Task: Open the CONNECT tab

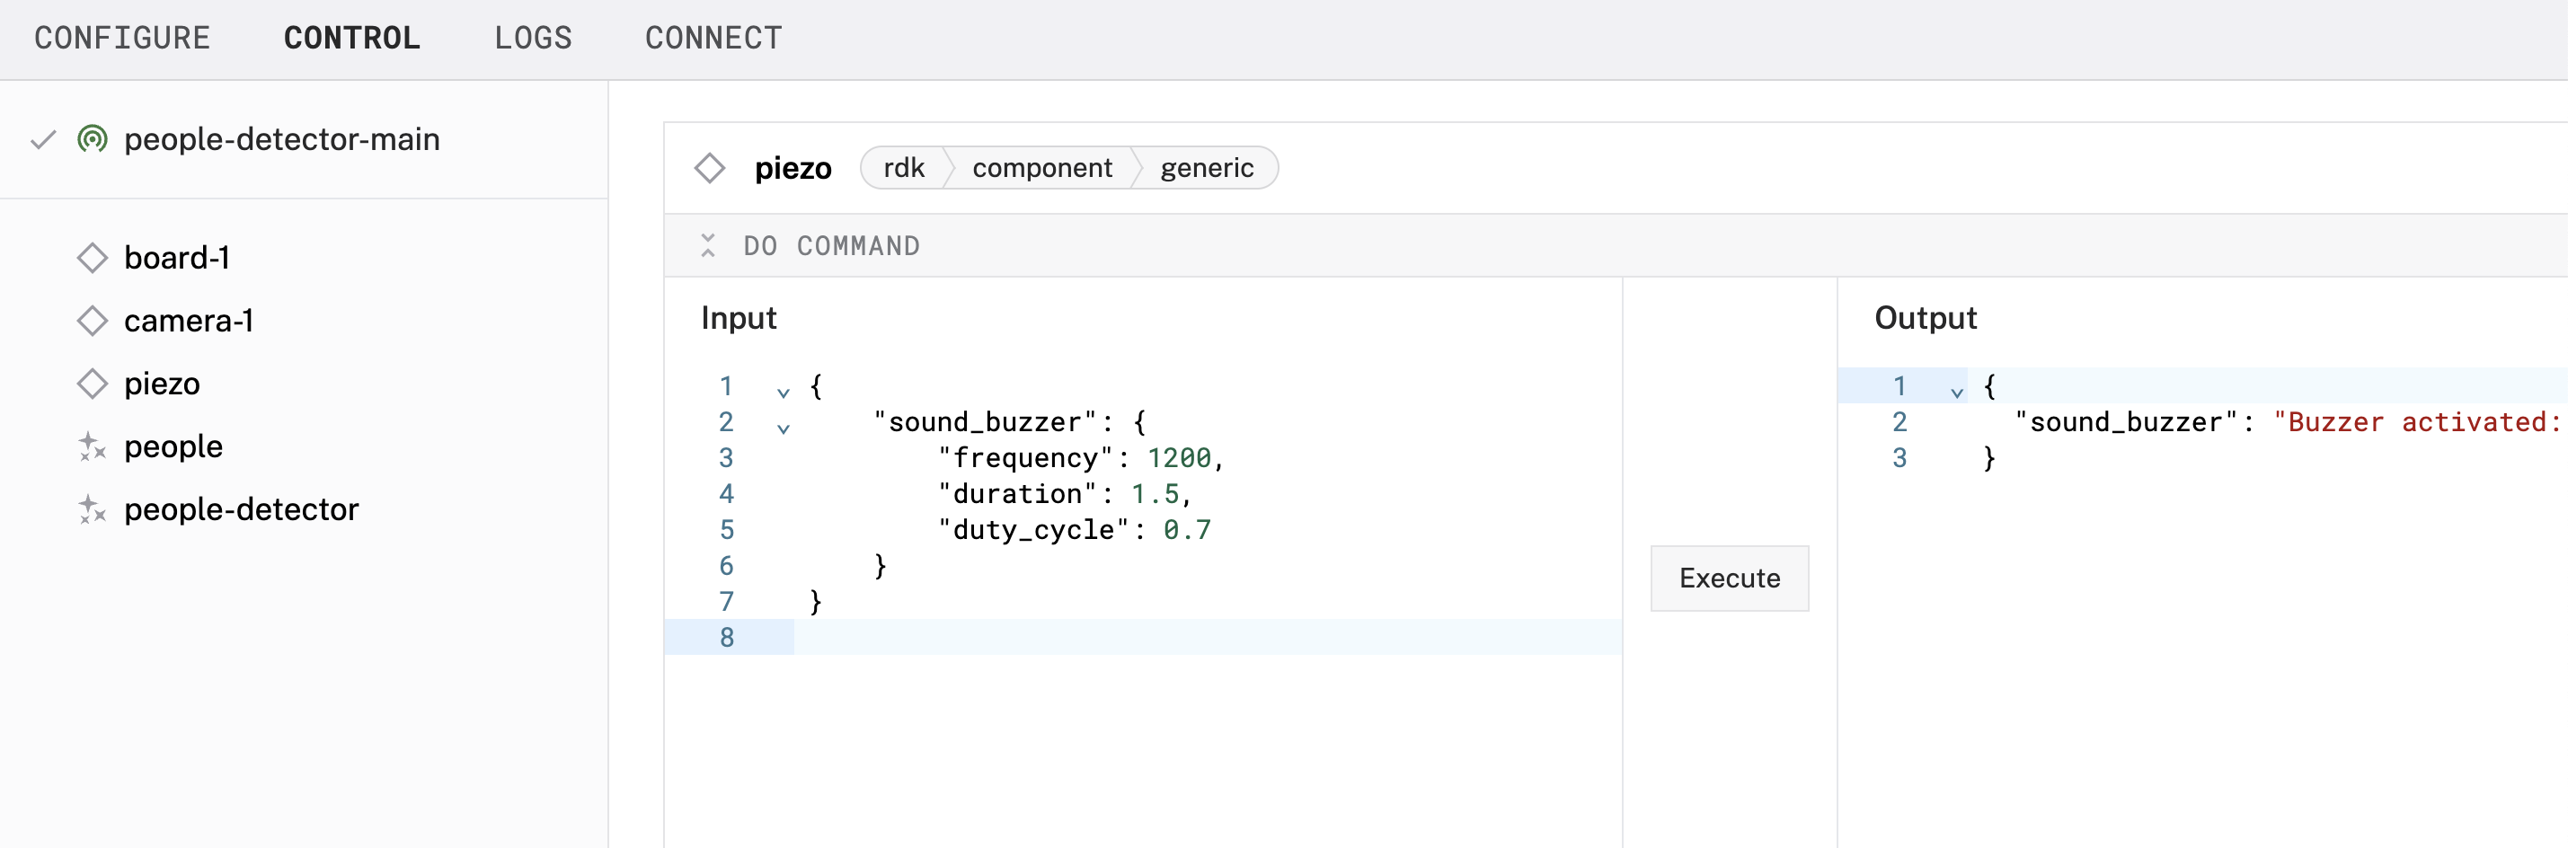Action: [713, 38]
